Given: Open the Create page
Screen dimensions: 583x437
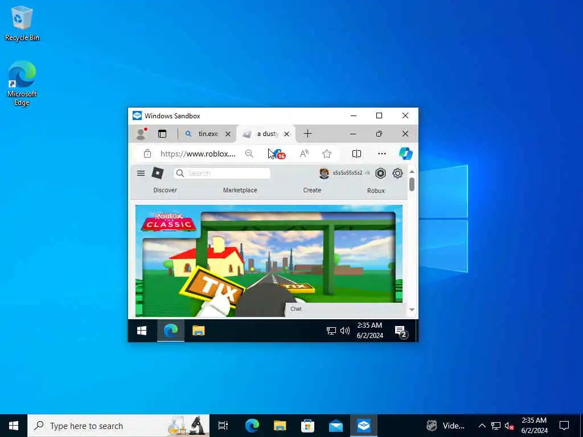Looking at the screenshot, I should pos(312,190).
